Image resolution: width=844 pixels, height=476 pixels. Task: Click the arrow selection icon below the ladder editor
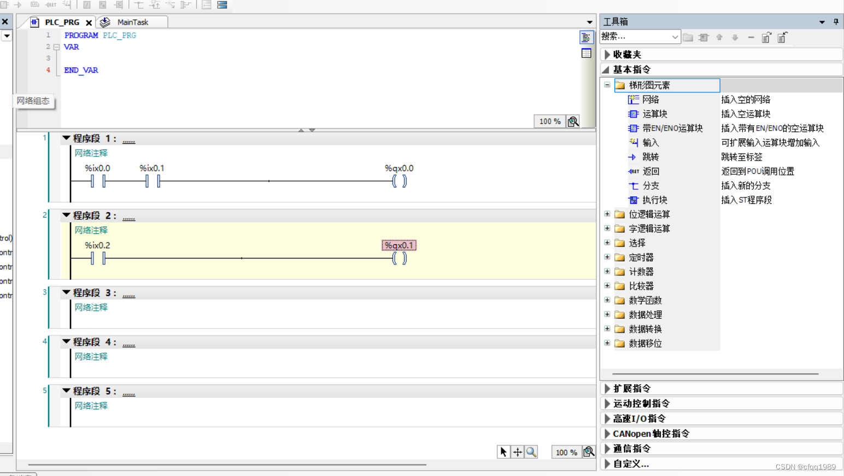pyautogui.click(x=503, y=451)
